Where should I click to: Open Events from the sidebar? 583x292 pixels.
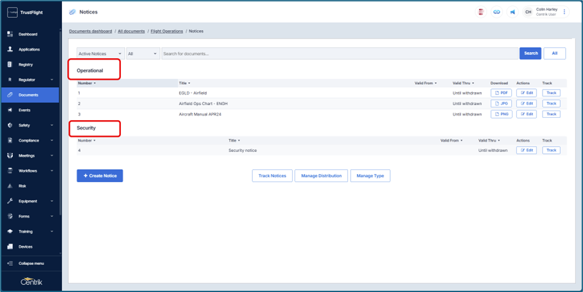(25, 110)
